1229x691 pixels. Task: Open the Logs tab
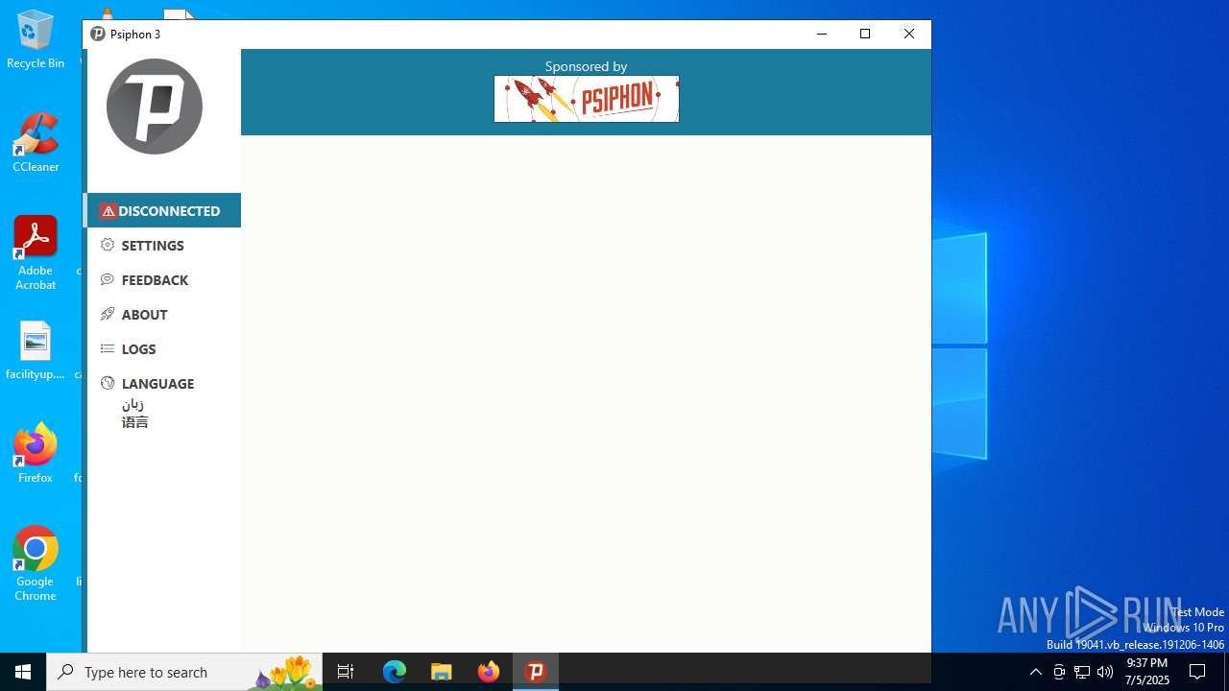pos(164,348)
